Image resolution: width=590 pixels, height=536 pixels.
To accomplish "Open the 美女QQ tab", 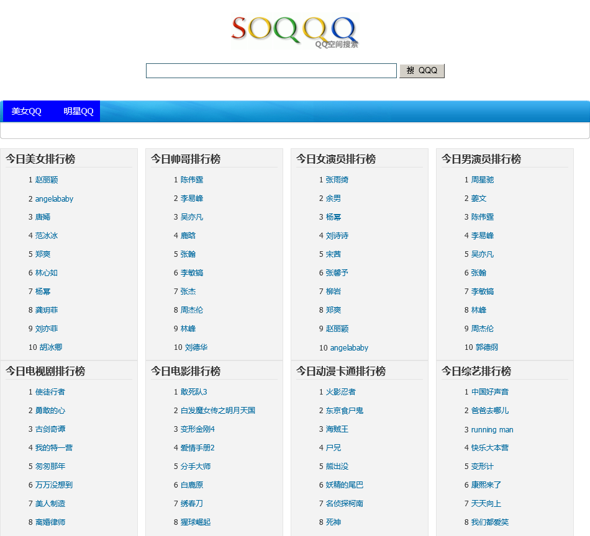I will tap(26, 111).
